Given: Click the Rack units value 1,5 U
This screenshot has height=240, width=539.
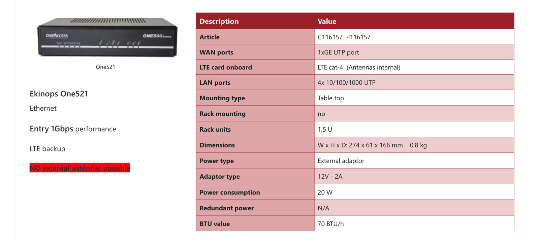Looking at the screenshot, I should click(x=325, y=129).
